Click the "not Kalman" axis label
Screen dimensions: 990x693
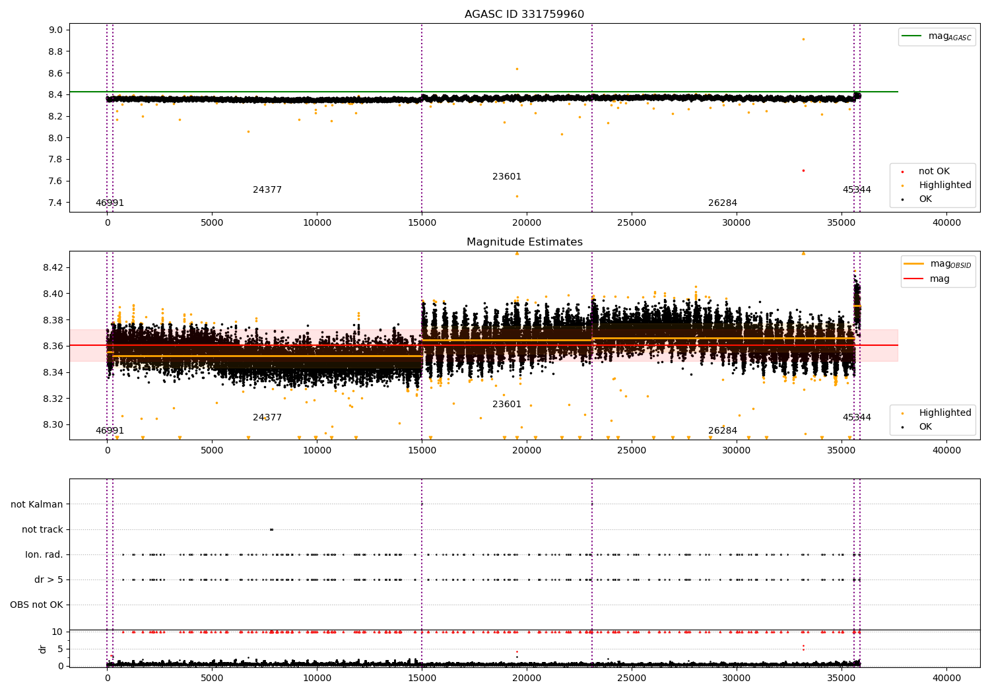click(37, 505)
